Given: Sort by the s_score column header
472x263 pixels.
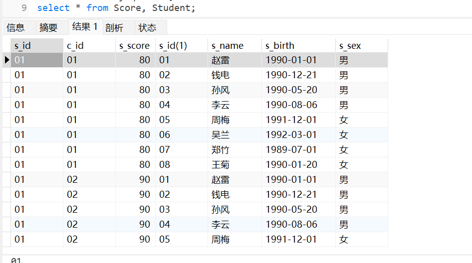Looking at the screenshot, I should 135,46.
